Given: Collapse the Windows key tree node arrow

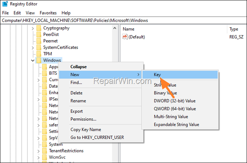Looking at the screenshot, I should (33, 60).
